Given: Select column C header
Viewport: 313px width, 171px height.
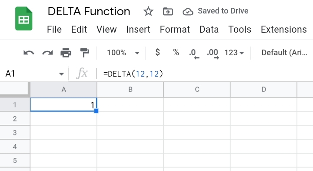Looking at the screenshot, I should point(197,90).
